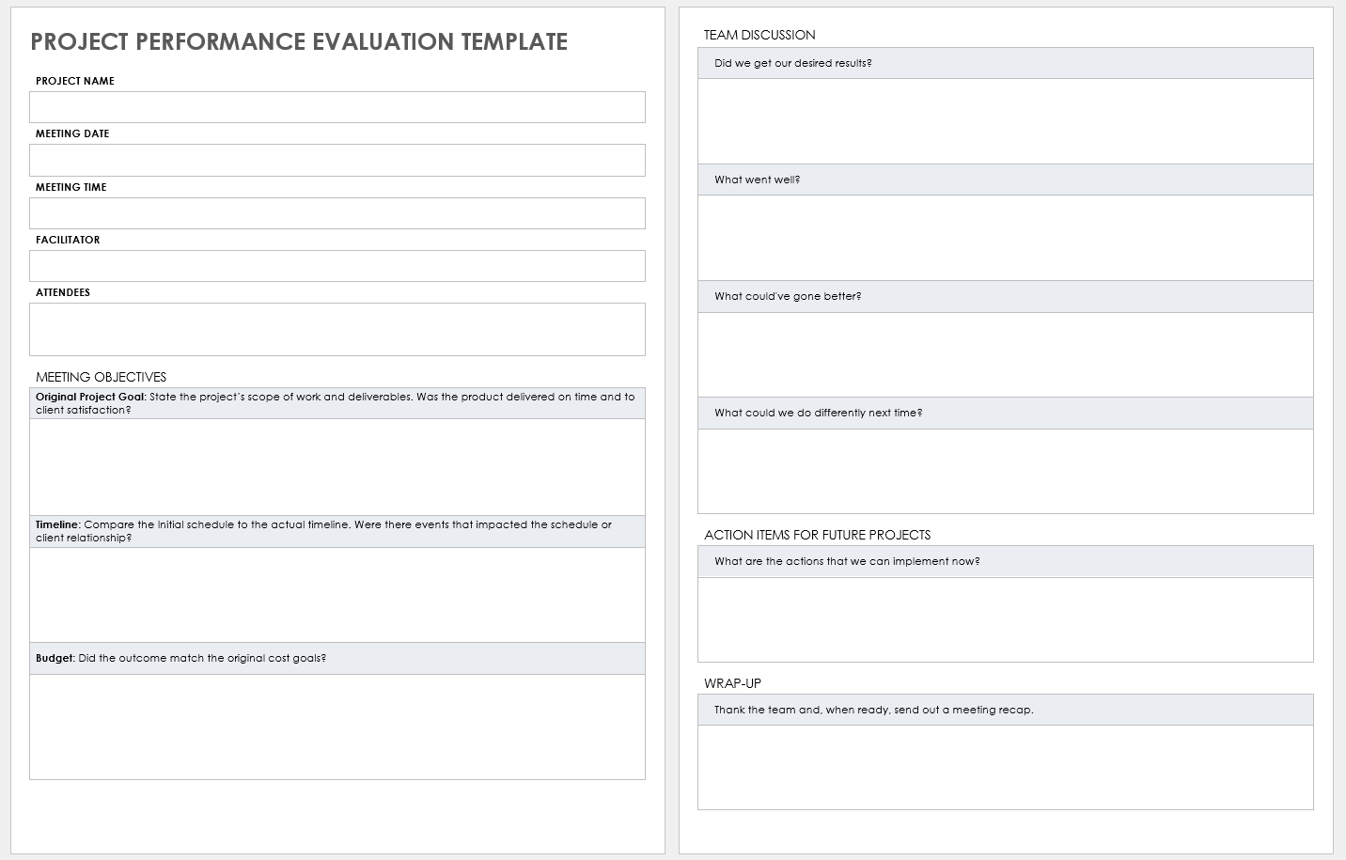This screenshot has width=1346, height=860.
Task: Click the Project Name input field
Action: [336, 107]
